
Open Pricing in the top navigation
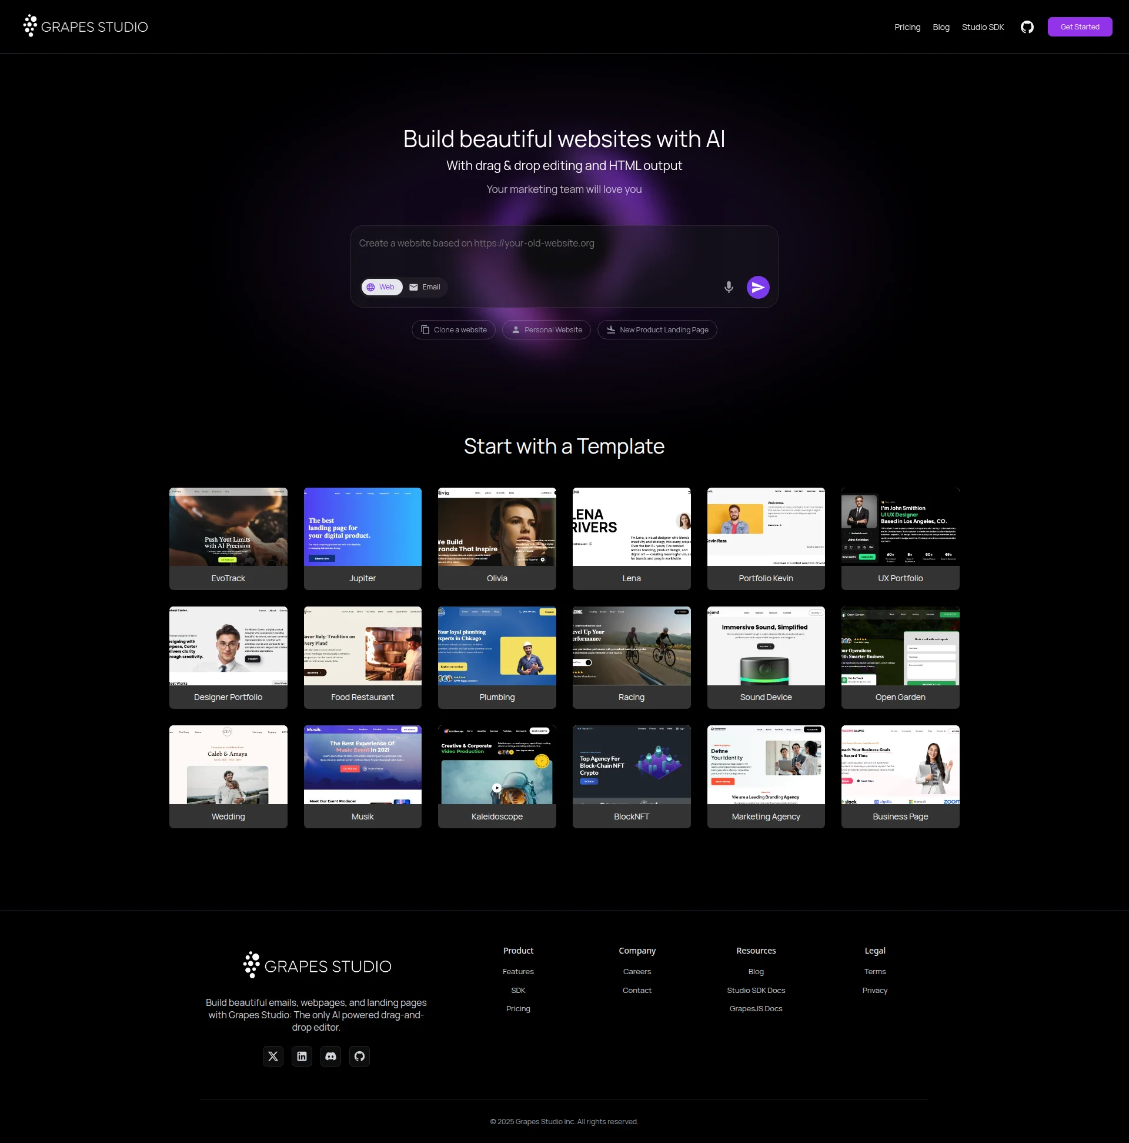coord(907,27)
